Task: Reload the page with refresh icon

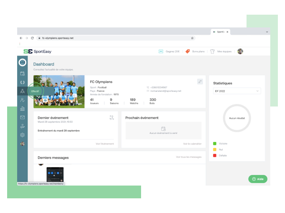Action: (32, 38)
